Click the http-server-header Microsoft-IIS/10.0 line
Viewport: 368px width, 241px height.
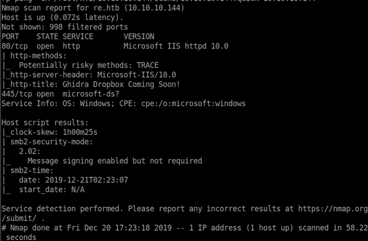point(93,75)
